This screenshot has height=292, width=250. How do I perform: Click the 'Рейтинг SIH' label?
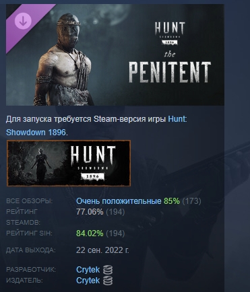pyautogui.click(x=29, y=233)
